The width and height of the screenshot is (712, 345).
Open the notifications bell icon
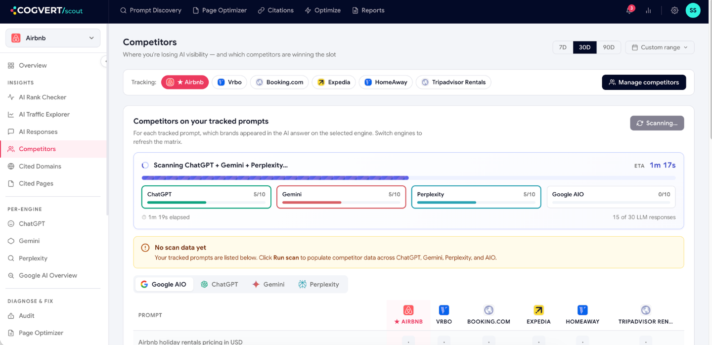(629, 10)
